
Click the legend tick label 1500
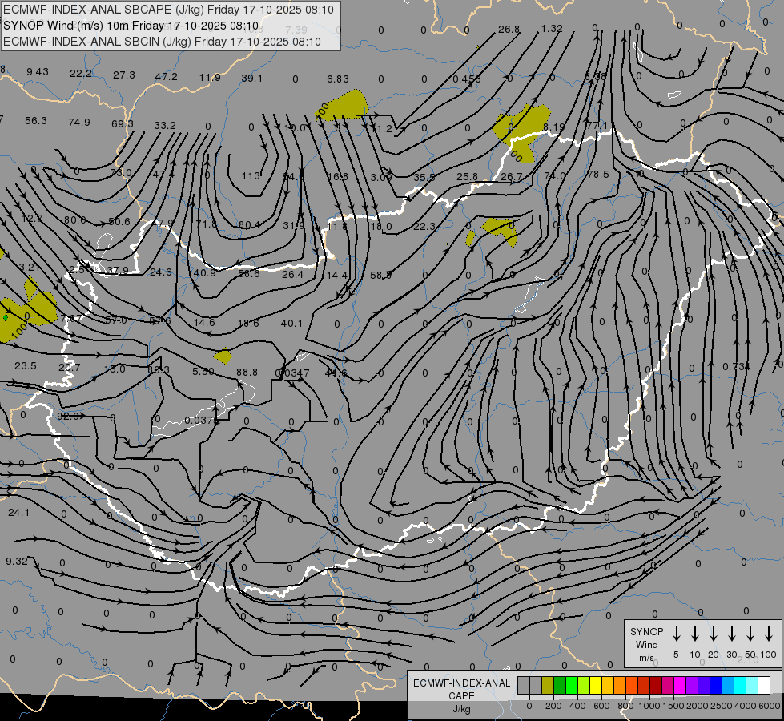673,706
